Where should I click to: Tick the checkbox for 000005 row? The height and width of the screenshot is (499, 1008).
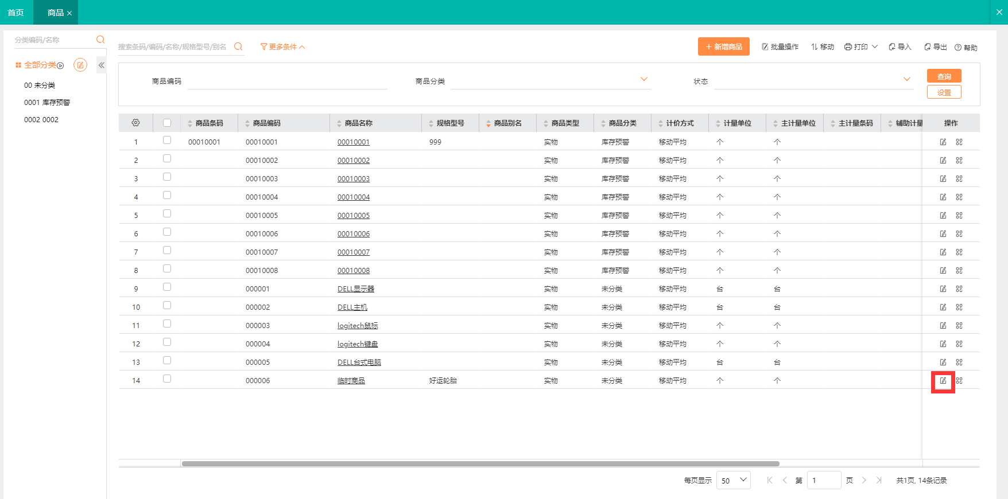click(167, 360)
